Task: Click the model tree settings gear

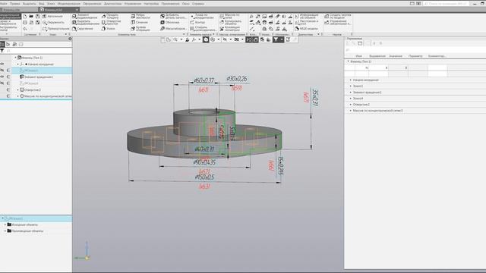Action: [70, 39]
